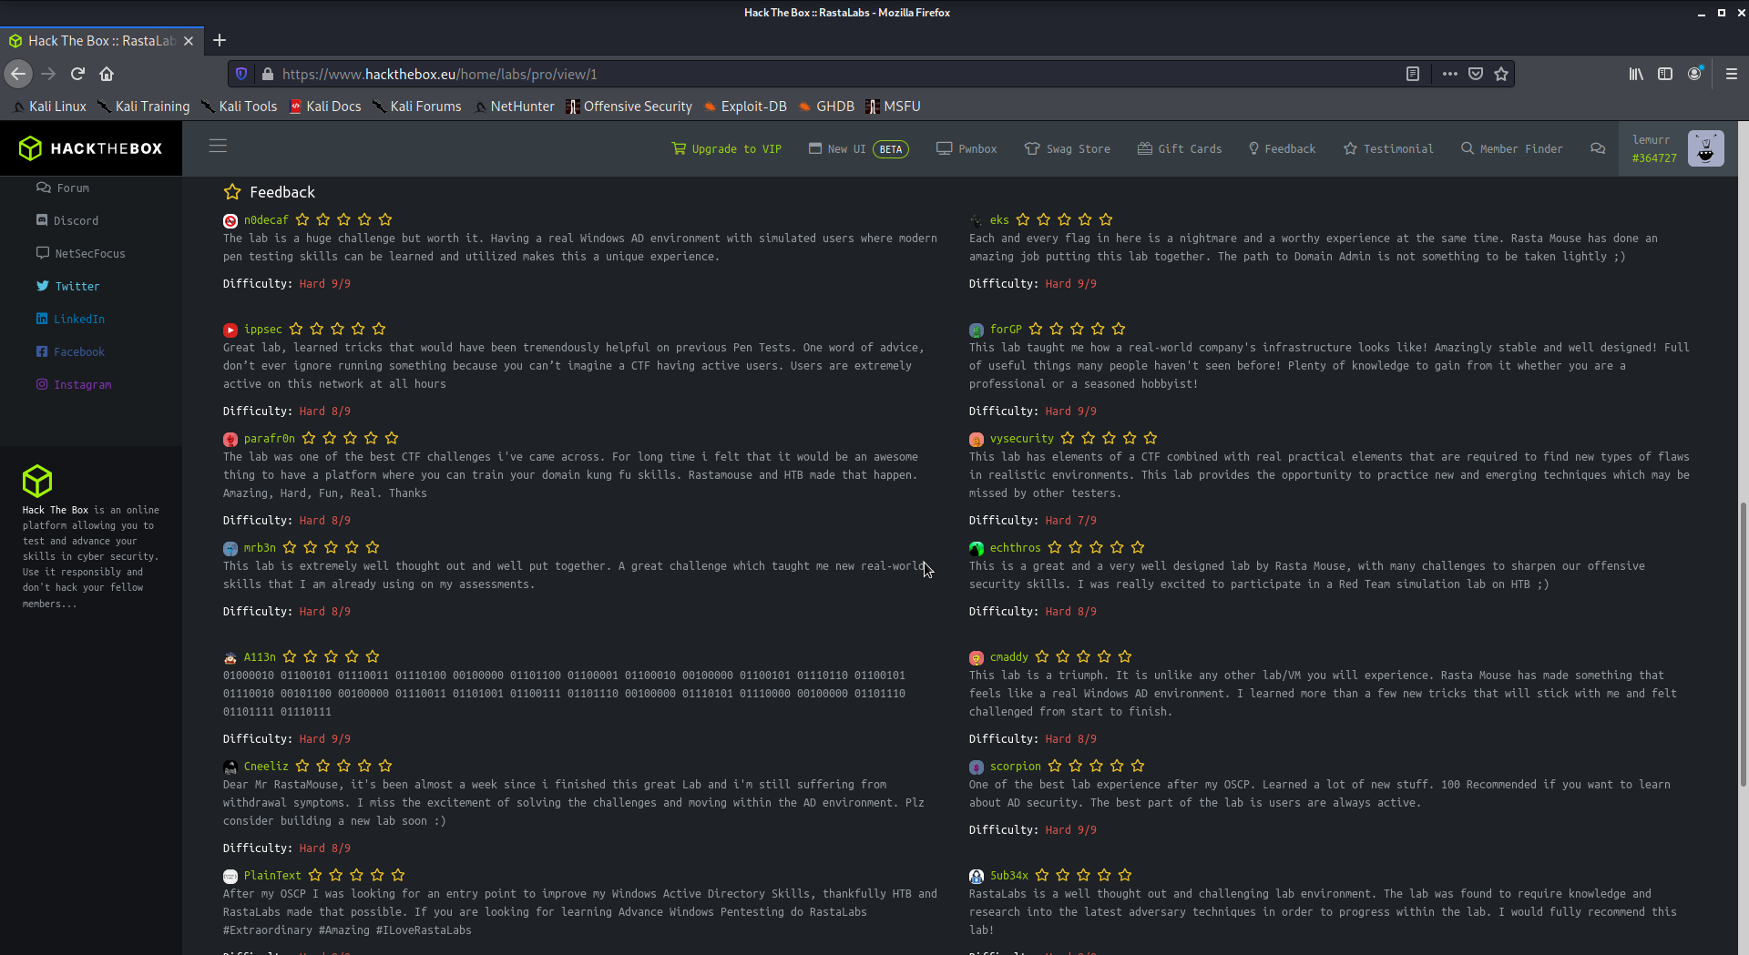Show the Firefox sidebar
Viewport: 1749px width, 955px height.
1665,74
